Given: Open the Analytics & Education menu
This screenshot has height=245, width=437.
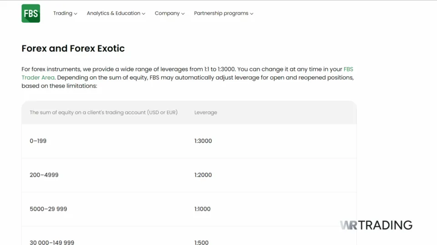Looking at the screenshot, I should [116, 13].
